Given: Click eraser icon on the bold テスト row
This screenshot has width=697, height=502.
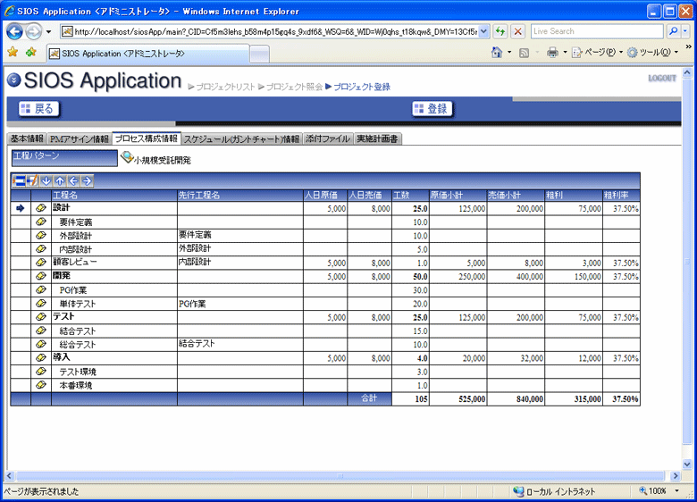Looking at the screenshot, I should (41, 317).
